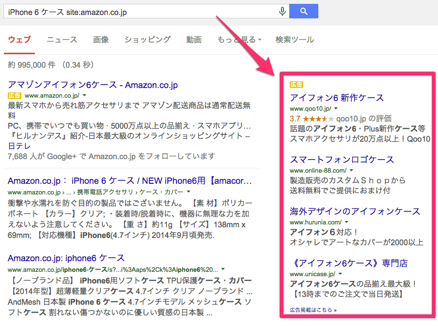Click the blue magnifier search button
The height and width of the screenshot is (326, 438).
tap(304, 11)
